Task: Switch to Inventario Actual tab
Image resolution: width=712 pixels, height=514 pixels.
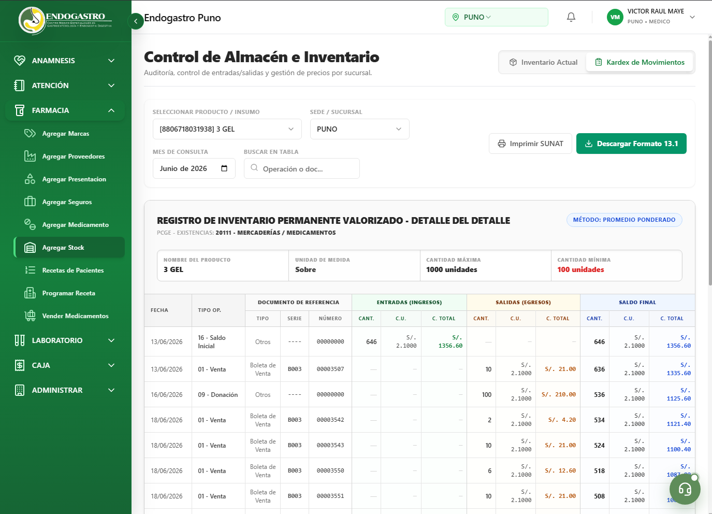Action: 543,62
